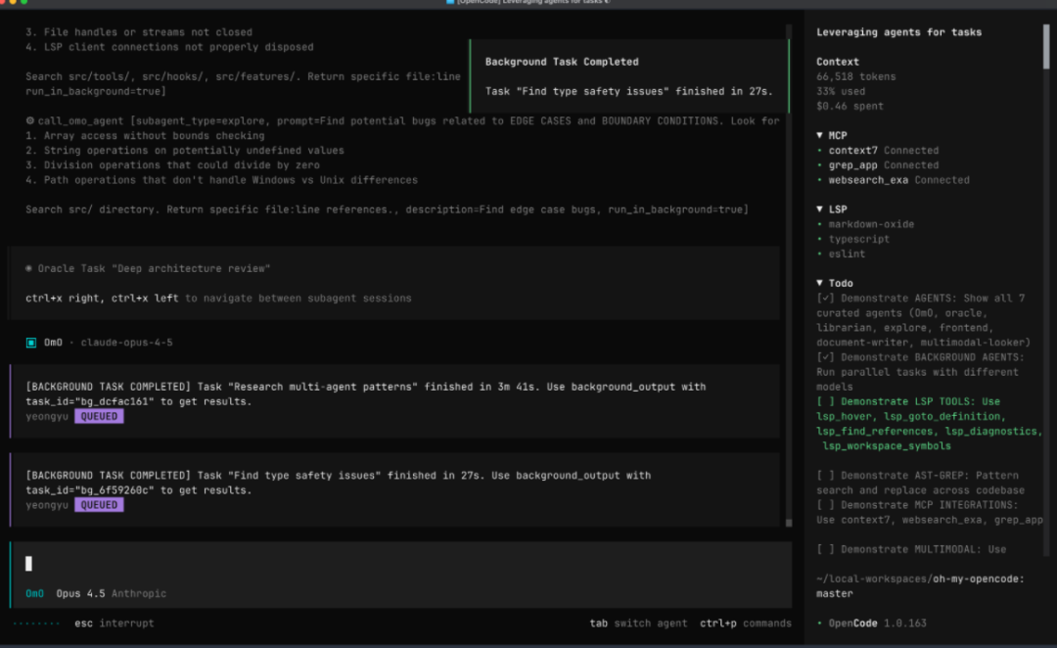This screenshot has width=1057, height=648.
Task: Collapse the Todo section
Action: coord(820,283)
